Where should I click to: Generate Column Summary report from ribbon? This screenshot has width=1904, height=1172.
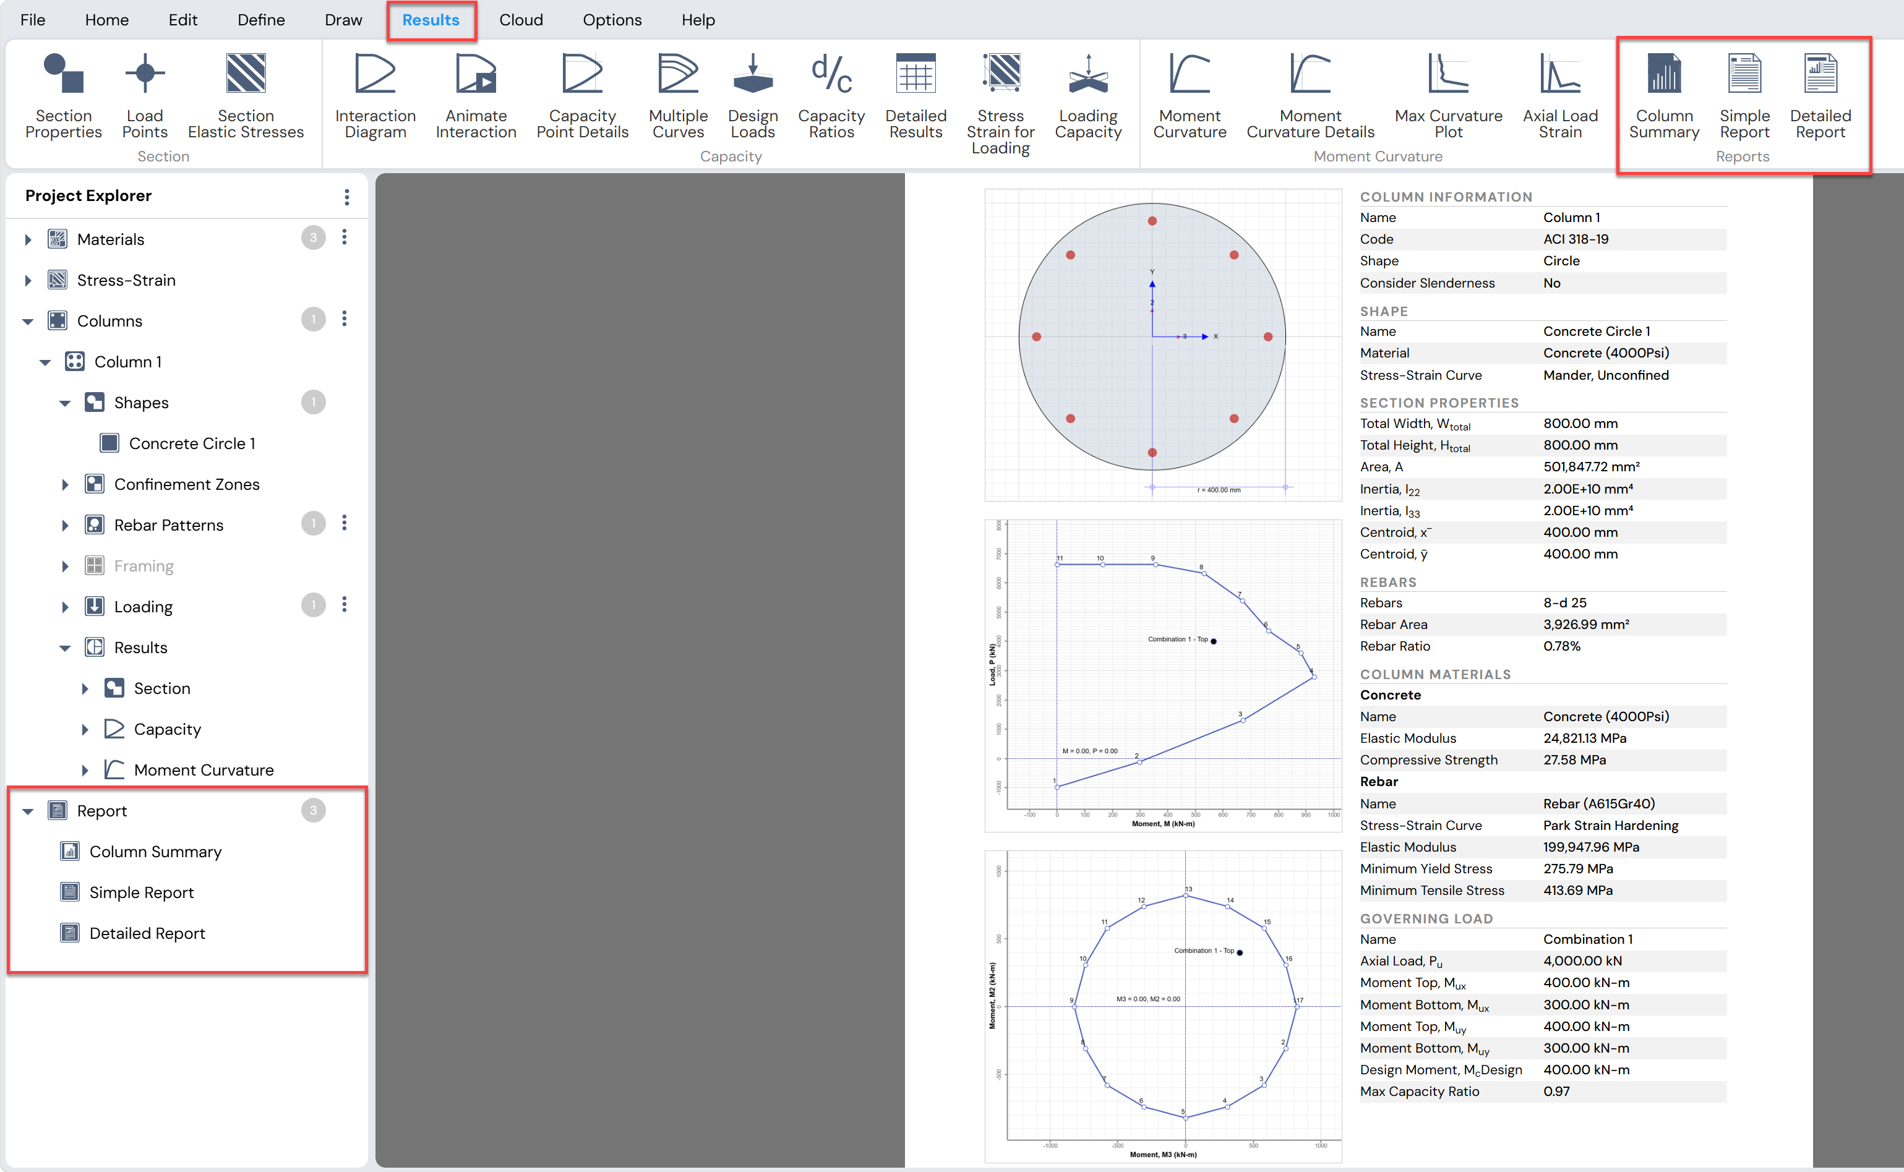click(1663, 96)
